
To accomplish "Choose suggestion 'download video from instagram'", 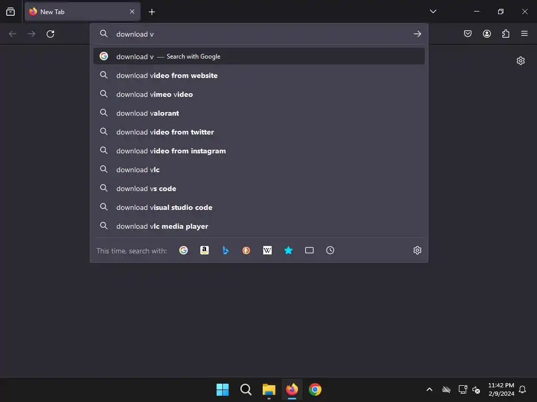I will point(259,151).
